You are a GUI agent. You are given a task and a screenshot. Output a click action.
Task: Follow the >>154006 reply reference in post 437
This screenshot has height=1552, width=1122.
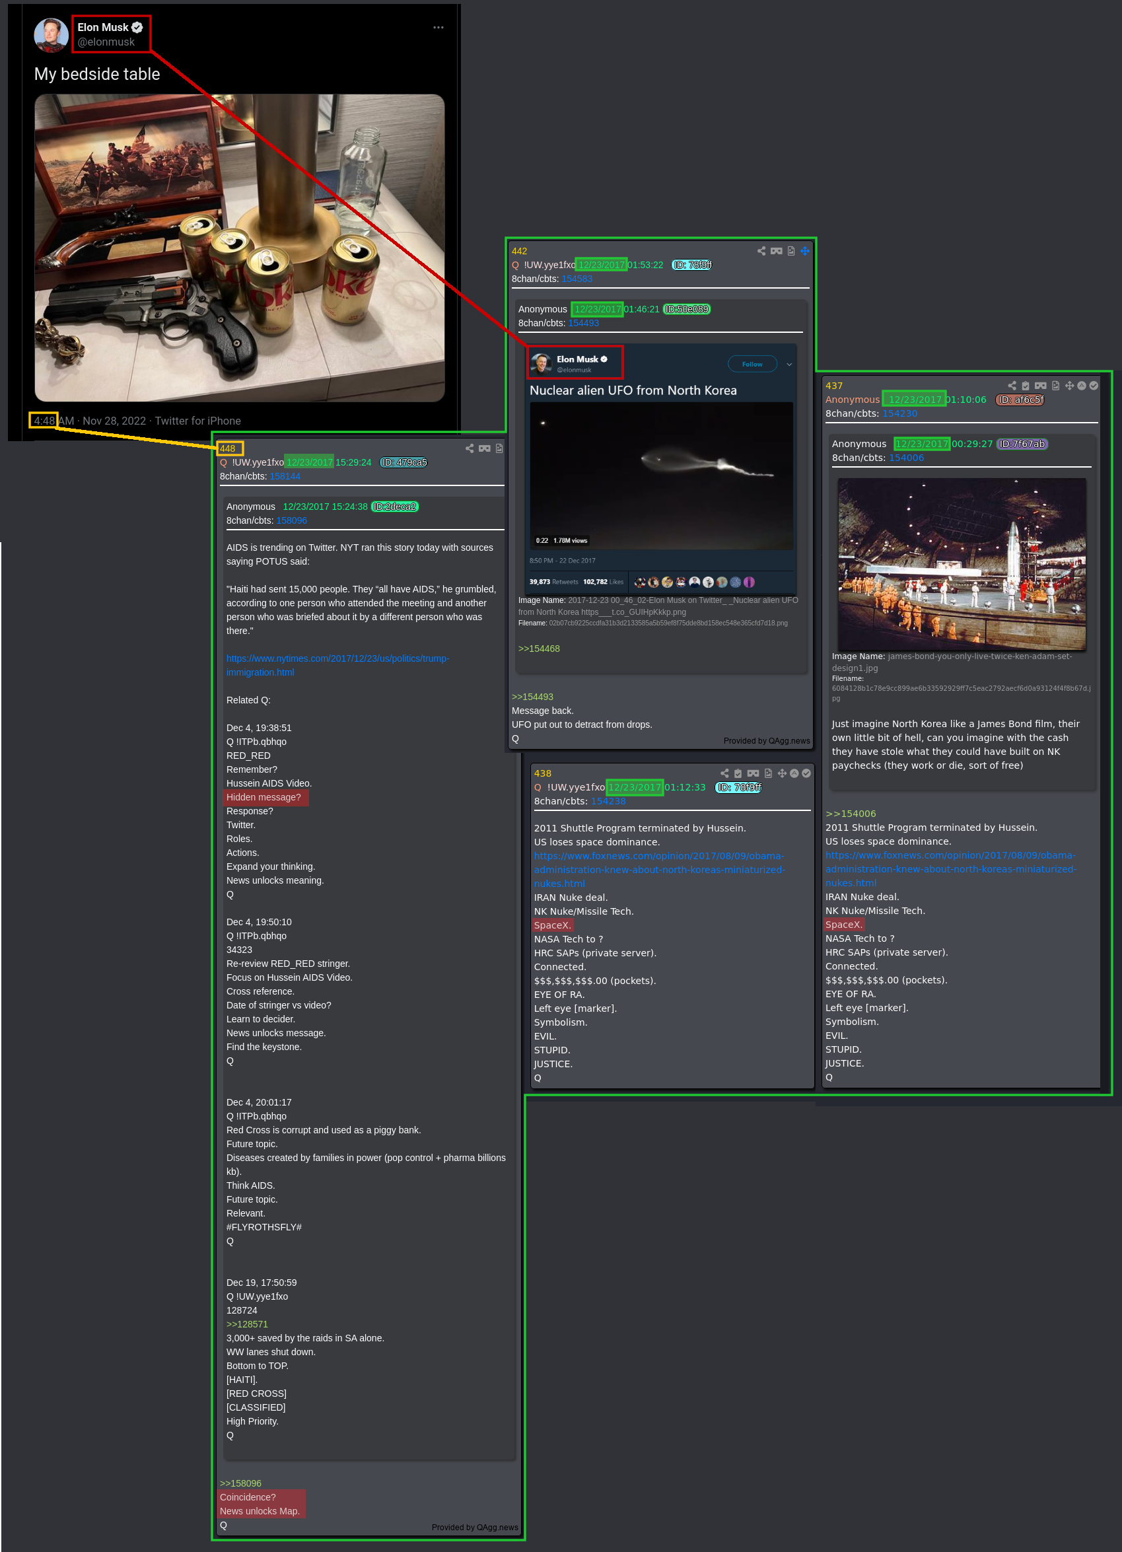click(851, 814)
